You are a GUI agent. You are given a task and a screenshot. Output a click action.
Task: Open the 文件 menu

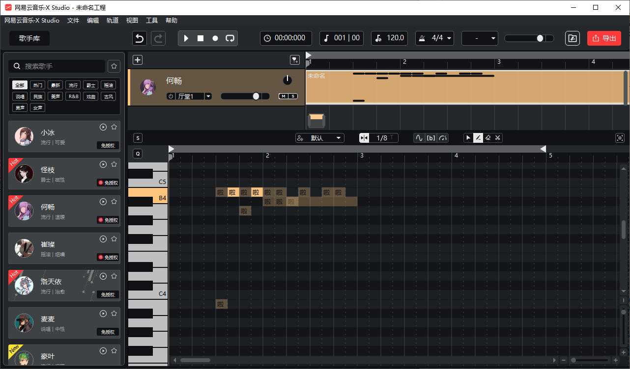(x=73, y=21)
